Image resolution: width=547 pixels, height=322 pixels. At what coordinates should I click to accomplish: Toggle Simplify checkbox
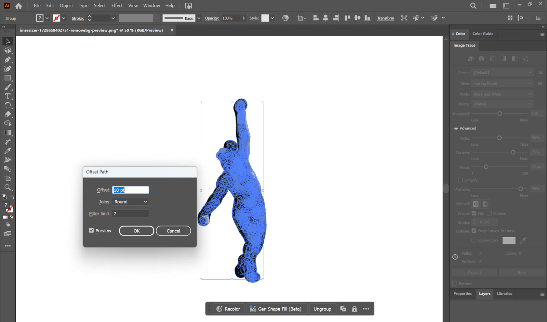[x=460, y=180]
